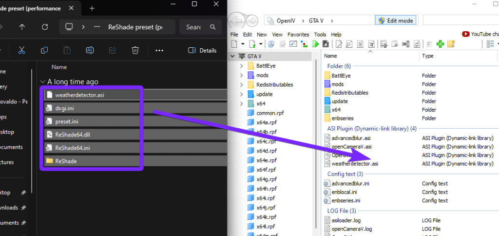Click the OpenIV breadcrumb segment

coord(286,21)
